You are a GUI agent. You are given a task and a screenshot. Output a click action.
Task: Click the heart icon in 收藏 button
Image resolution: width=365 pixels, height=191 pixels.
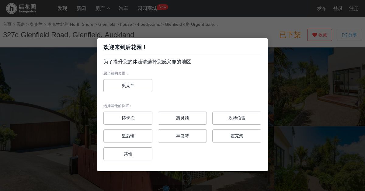click(315, 35)
